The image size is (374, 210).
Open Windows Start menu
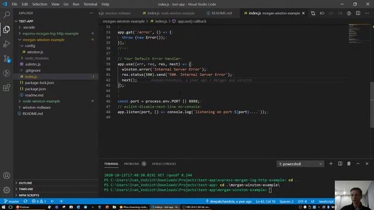(x=4, y=207)
